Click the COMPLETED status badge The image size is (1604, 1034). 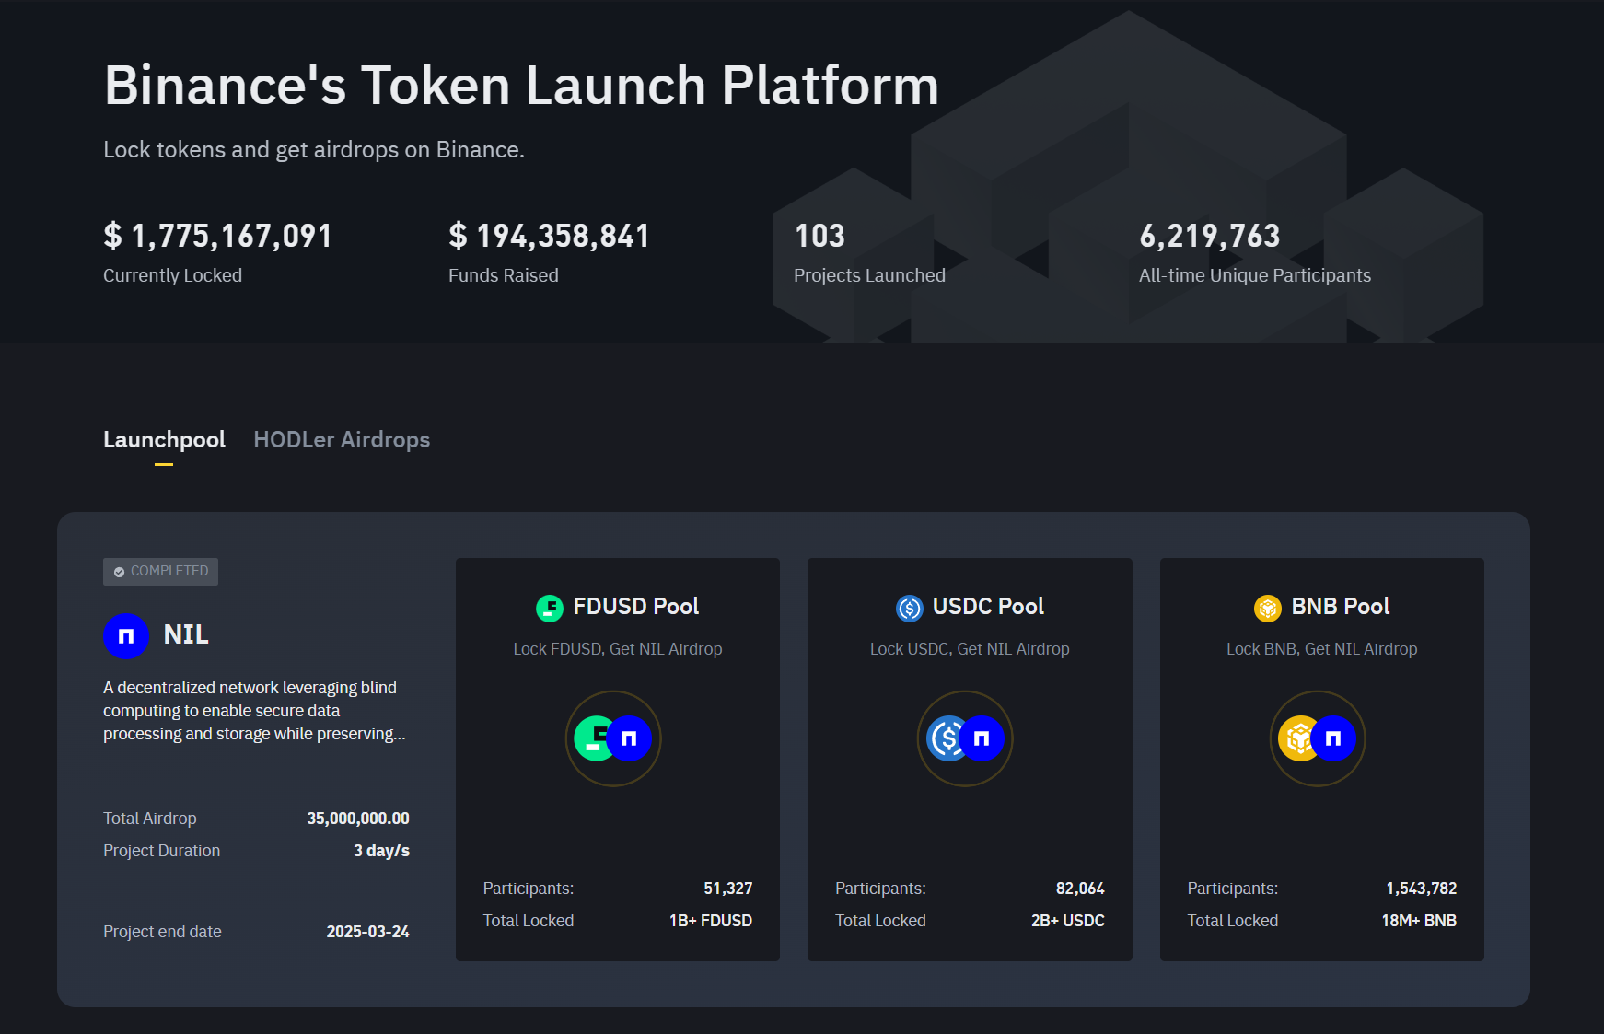(x=160, y=571)
